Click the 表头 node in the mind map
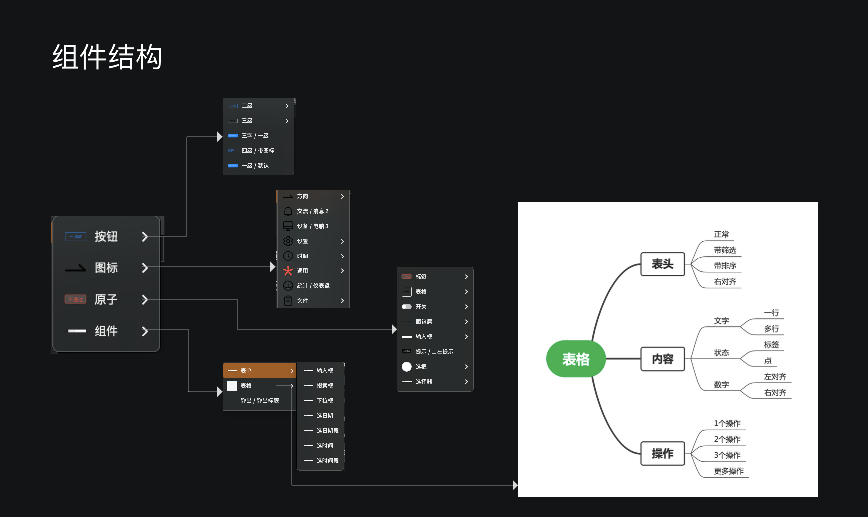868x517 pixels. [x=662, y=264]
